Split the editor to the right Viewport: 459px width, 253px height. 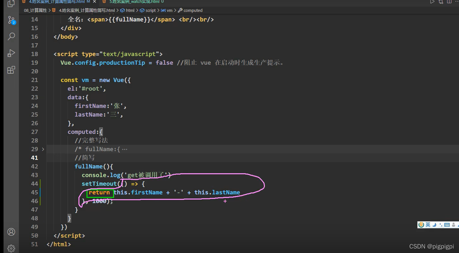[449, 2]
